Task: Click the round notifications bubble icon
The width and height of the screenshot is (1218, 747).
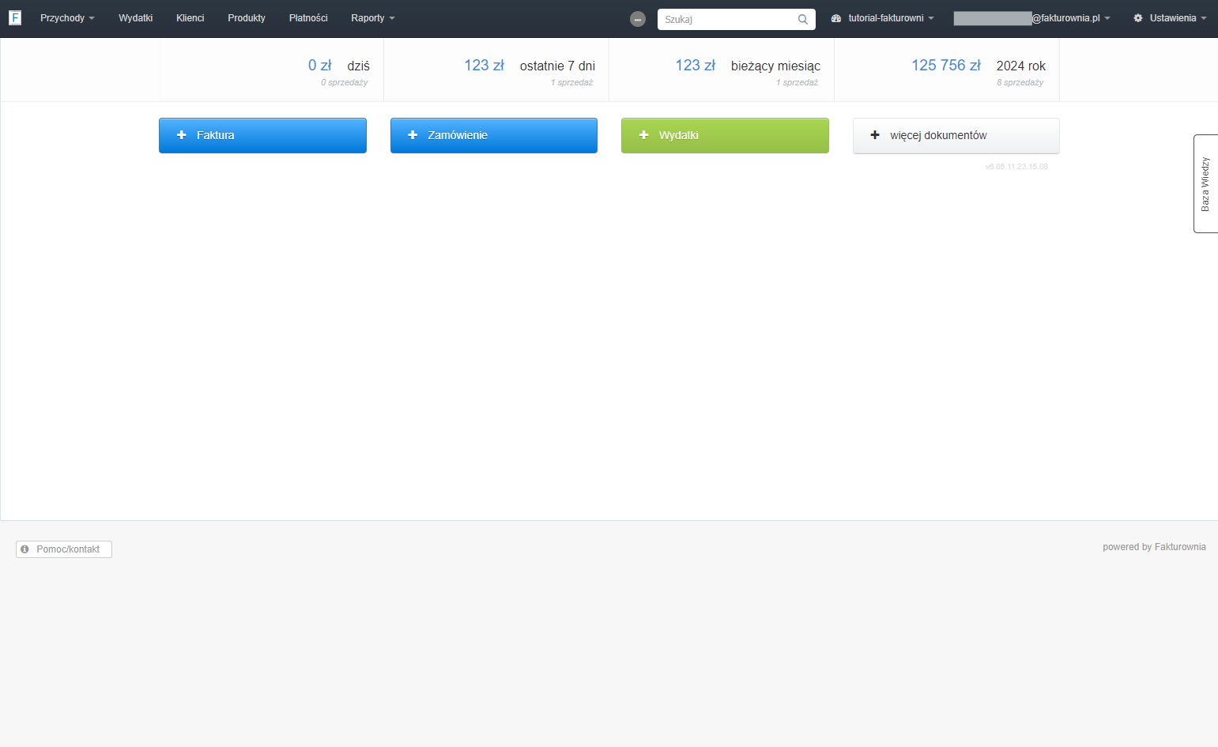Action: tap(638, 19)
